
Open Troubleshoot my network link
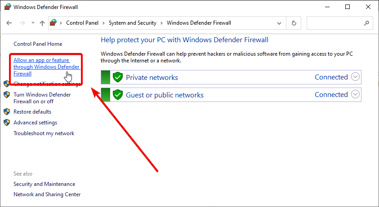click(44, 133)
